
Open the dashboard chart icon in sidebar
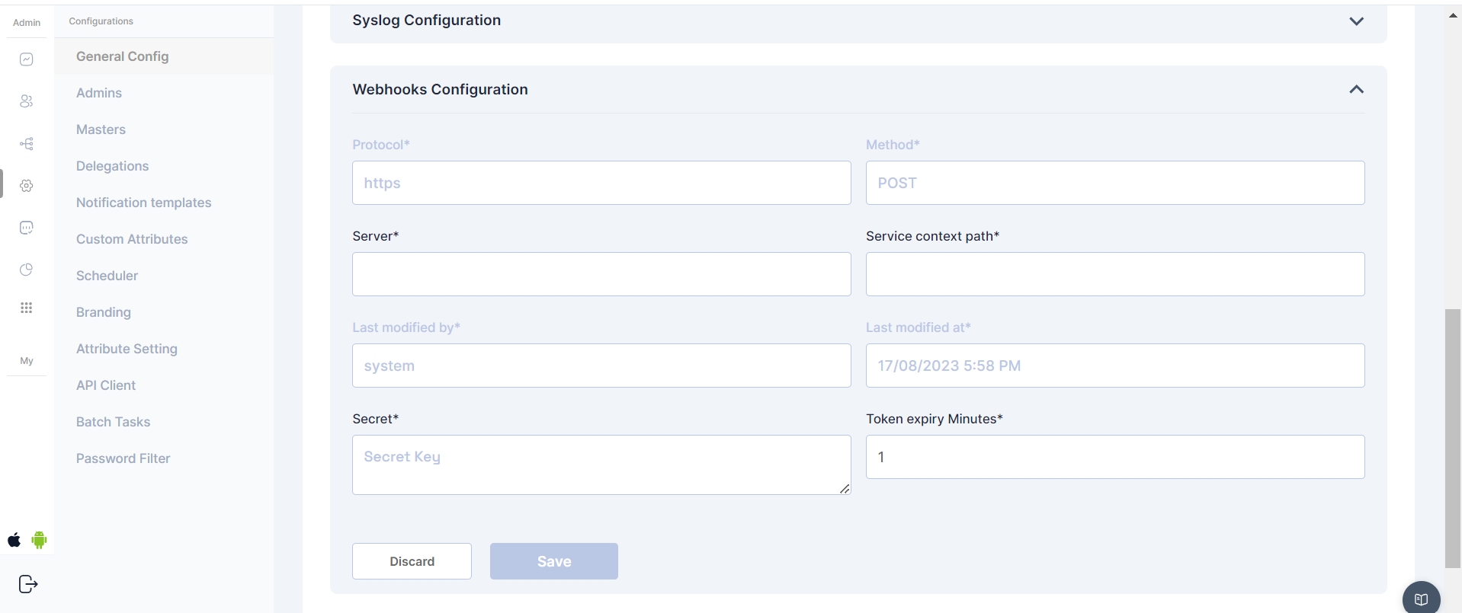(x=27, y=59)
